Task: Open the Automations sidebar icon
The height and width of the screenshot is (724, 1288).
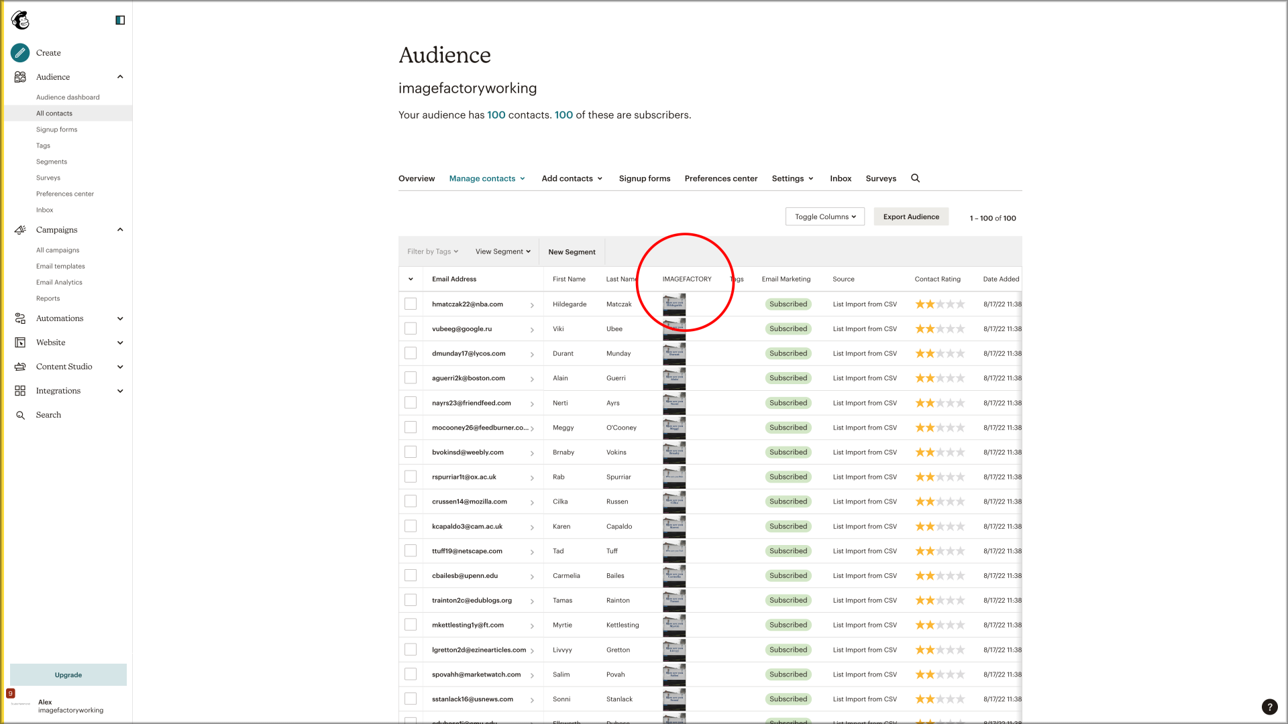Action: click(x=20, y=318)
